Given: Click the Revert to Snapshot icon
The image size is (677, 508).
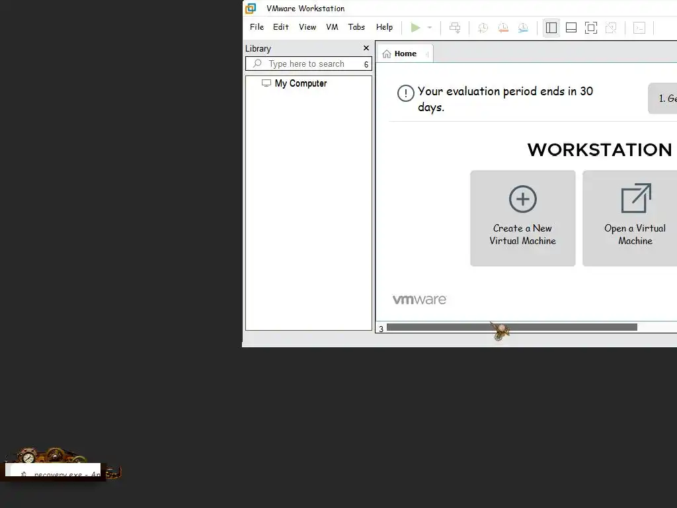Looking at the screenshot, I should pyautogui.click(x=503, y=28).
